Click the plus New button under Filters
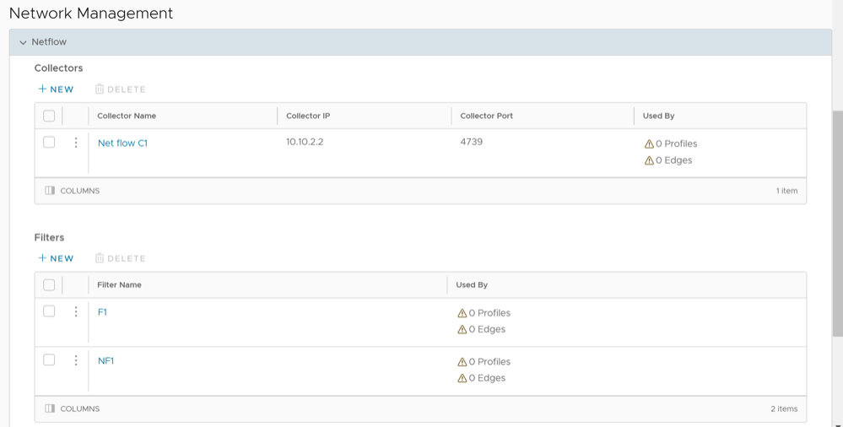843x427 pixels. coord(56,258)
